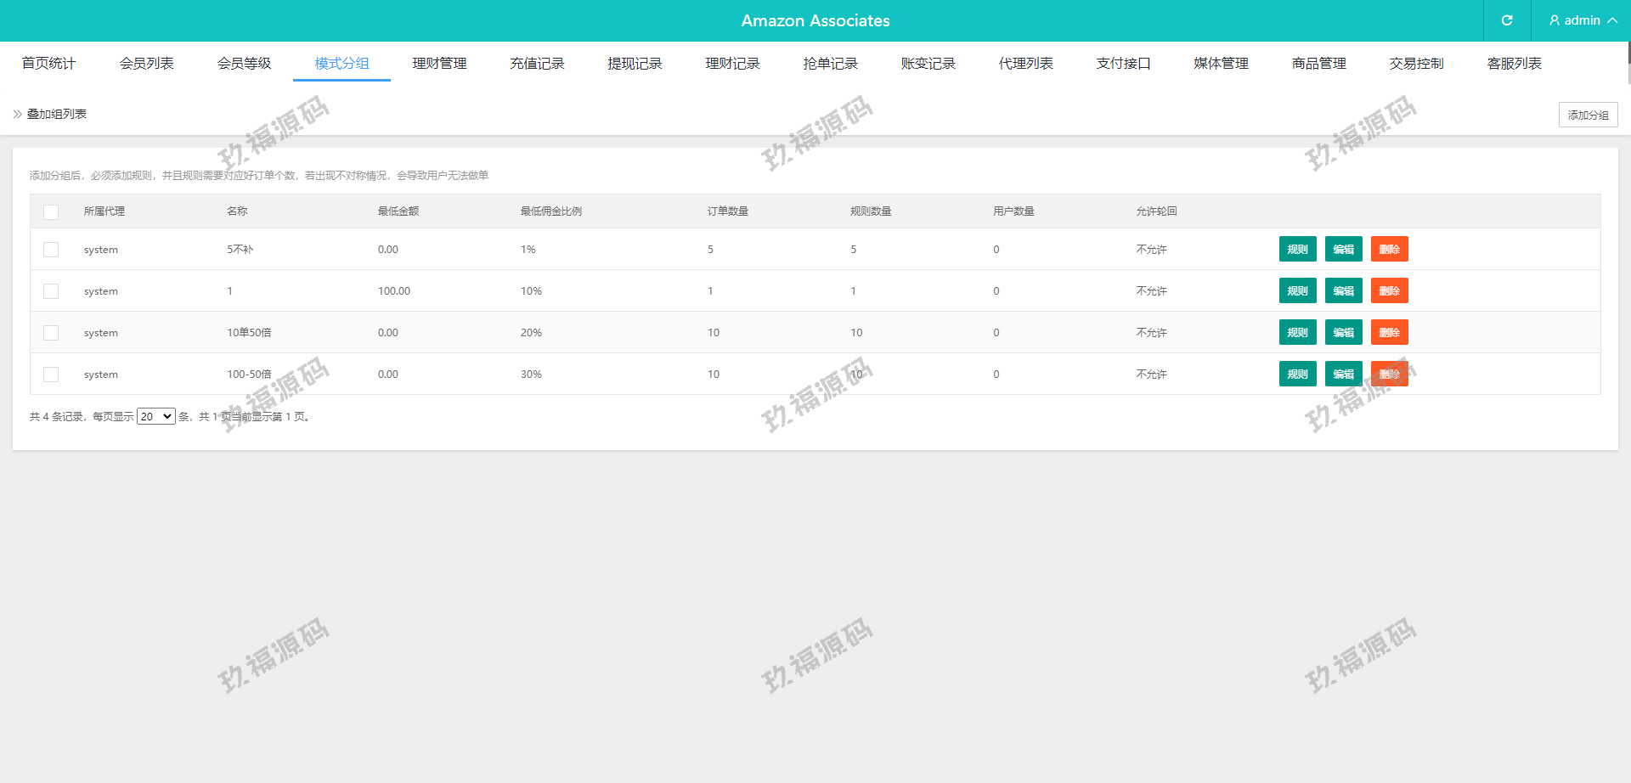1631x783 pixels.
Task: Click the refresh icon in the header
Action: click(1507, 20)
